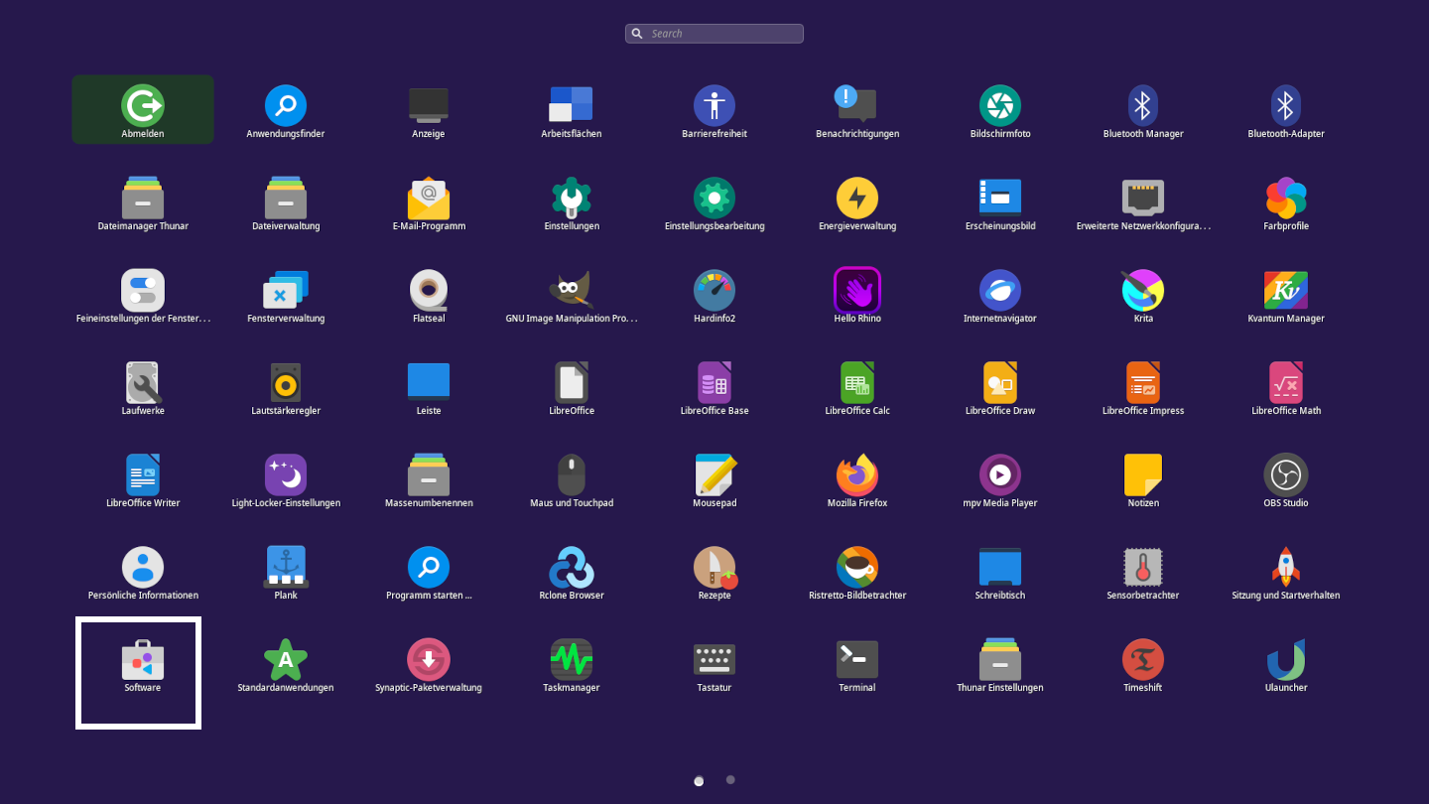Launch LibreOffice Writer
This screenshot has height=804, width=1429.
142,475
